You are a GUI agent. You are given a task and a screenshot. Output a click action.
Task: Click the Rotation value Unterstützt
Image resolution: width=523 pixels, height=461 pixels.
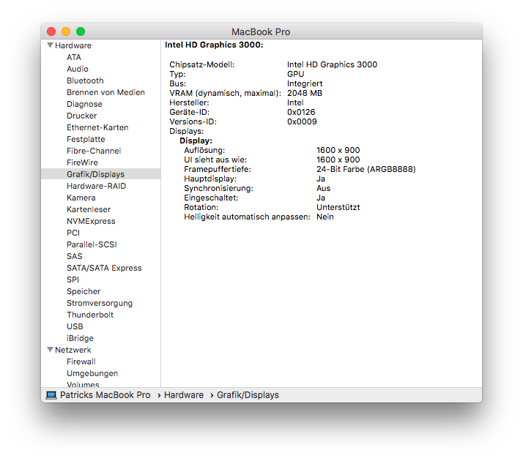coord(338,207)
